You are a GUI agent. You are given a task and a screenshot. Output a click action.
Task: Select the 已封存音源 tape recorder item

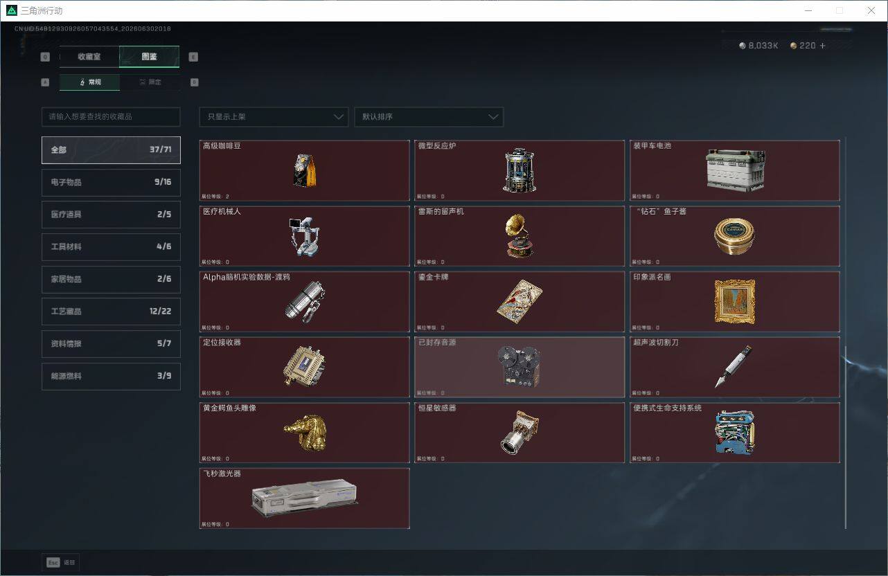pyautogui.click(x=520, y=367)
